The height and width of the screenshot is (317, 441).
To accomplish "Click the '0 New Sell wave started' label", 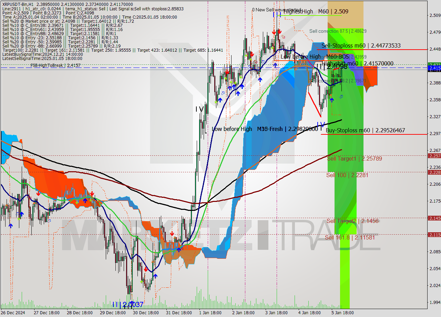I will click(x=277, y=10).
